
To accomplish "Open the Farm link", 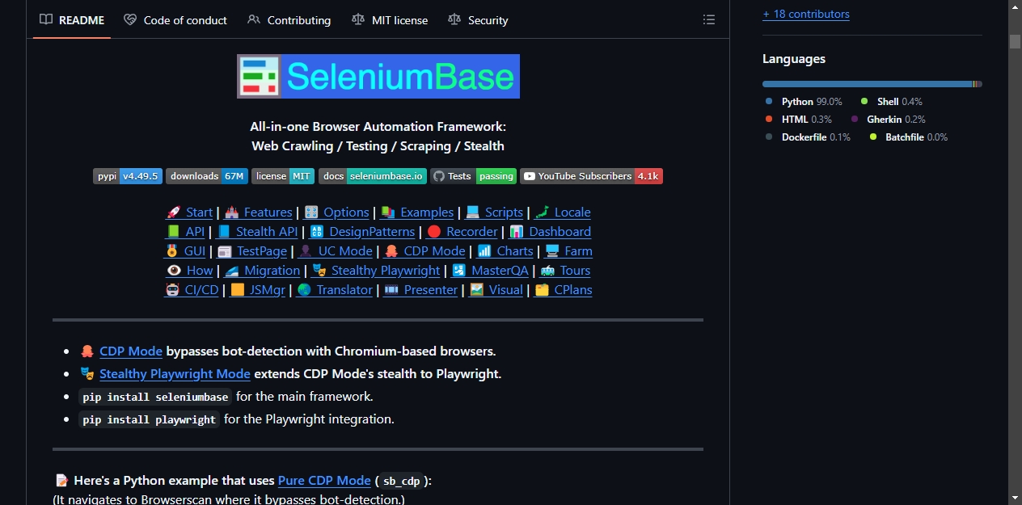I will 568,251.
